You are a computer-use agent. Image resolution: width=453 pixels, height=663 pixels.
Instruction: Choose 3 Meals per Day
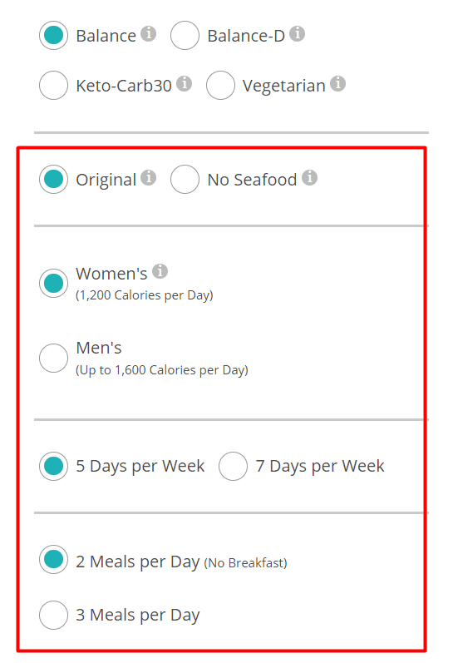[x=53, y=616]
